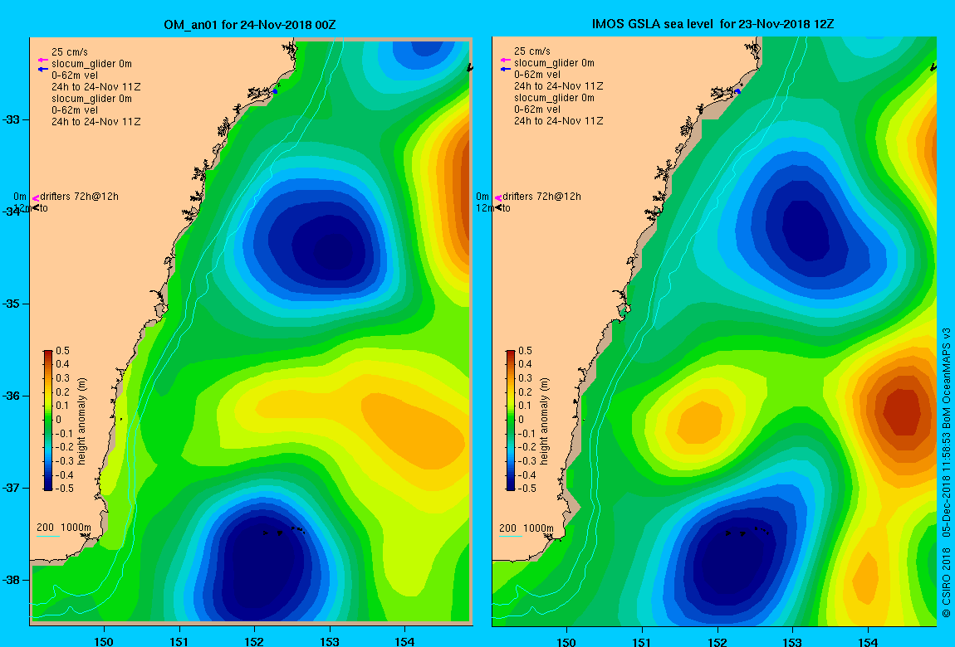Select the black drifter track markers on left map
The width and height of the screenshot is (955, 647).
pos(284,532)
